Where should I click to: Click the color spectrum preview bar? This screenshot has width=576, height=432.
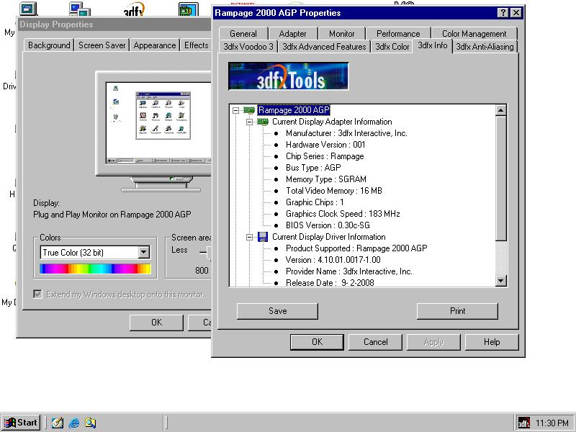point(96,269)
